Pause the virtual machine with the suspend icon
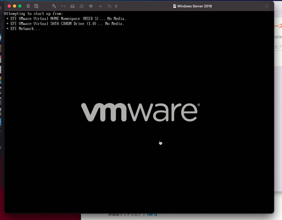 point(28,6)
